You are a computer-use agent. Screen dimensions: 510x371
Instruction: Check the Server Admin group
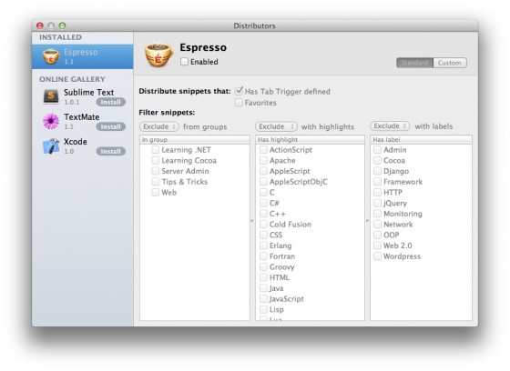click(156, 171)
